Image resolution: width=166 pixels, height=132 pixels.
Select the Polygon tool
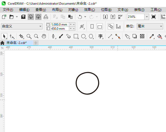tap(91, 36)
